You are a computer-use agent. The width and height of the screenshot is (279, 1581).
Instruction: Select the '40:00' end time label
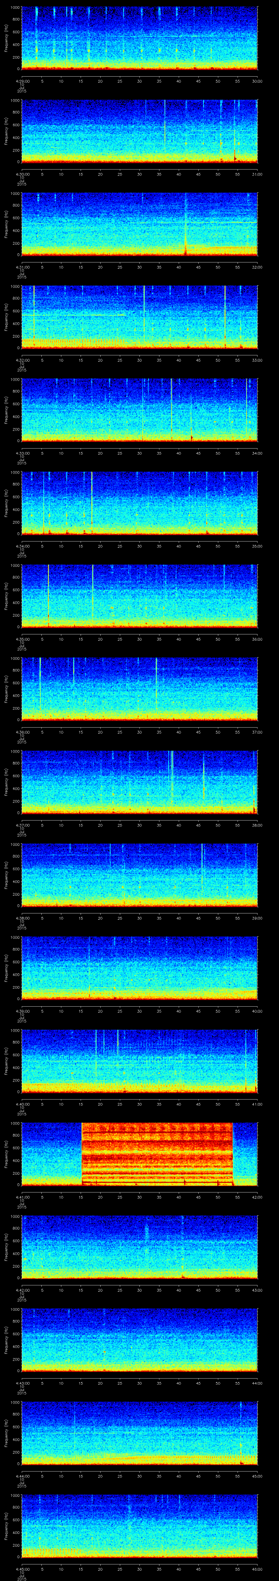tap(257, 1011)
